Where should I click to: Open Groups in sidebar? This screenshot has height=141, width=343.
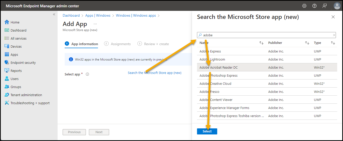click(16, 87)
